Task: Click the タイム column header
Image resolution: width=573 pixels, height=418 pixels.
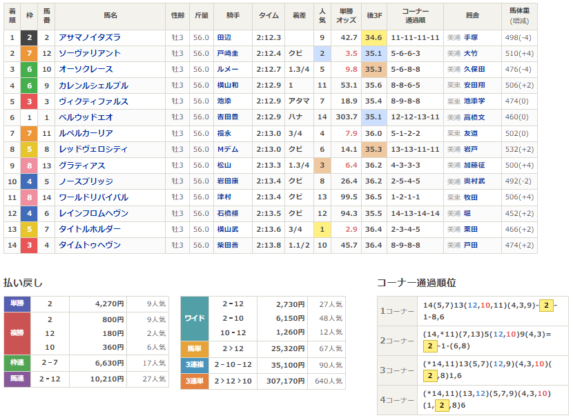Action: point(269,15)
